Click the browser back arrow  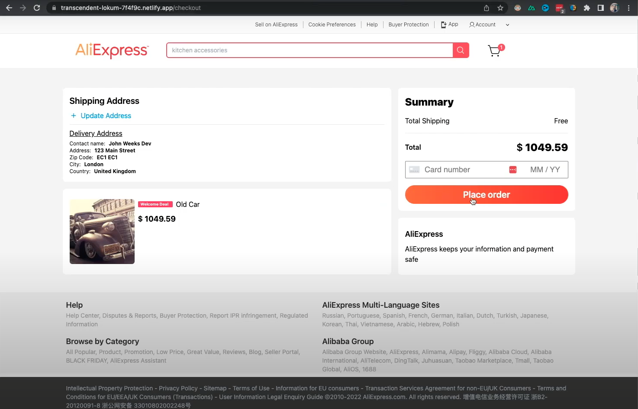point(9,8)
